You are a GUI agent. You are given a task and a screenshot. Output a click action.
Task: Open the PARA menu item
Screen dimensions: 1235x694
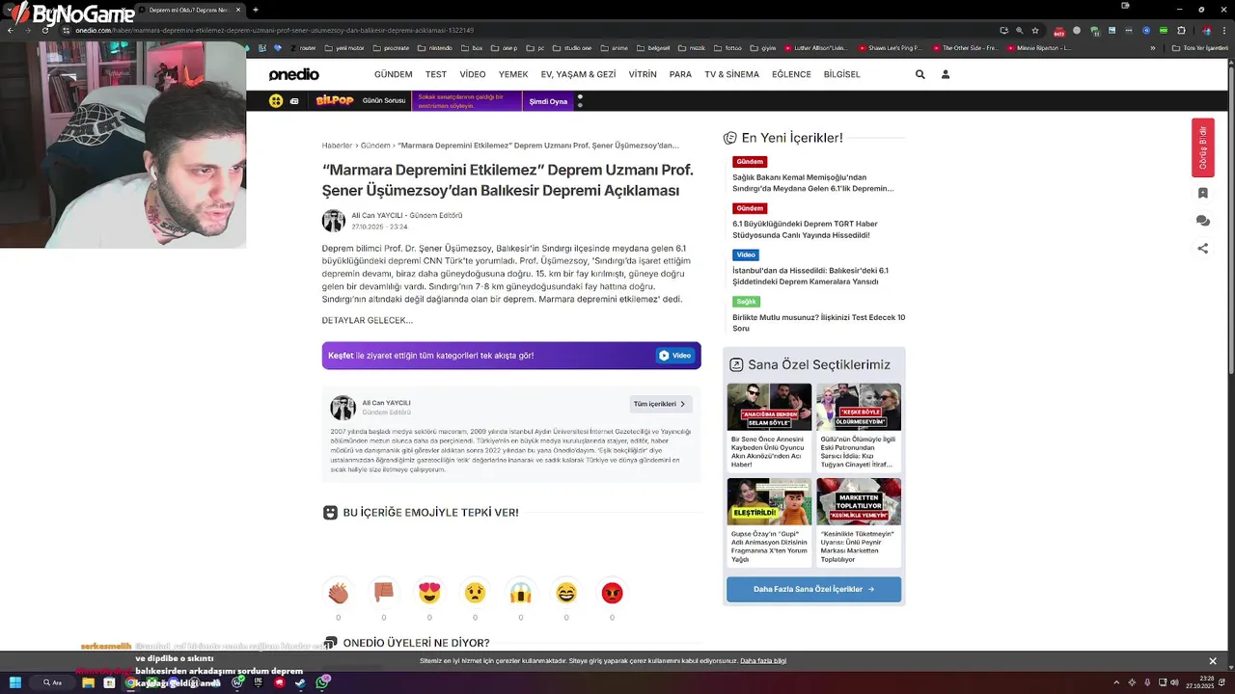680,74
